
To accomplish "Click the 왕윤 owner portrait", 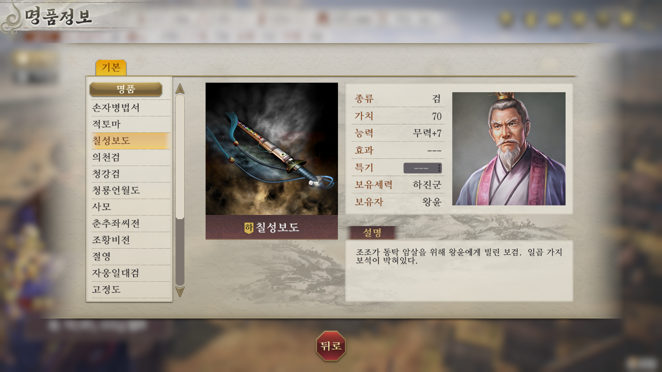I will click(509, 149).
